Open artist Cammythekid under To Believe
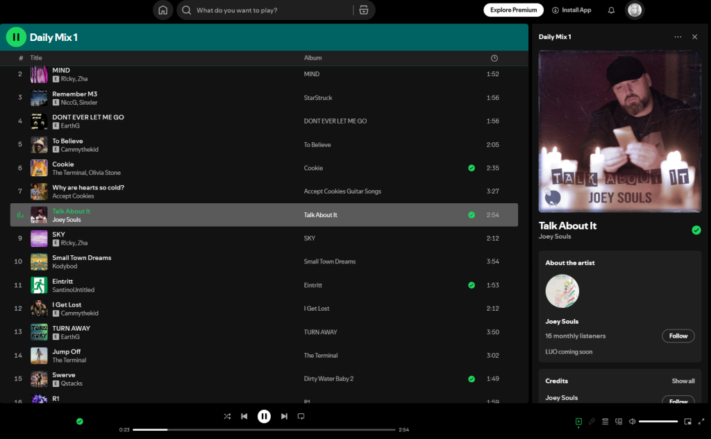Image resolution: width=711 pixels, height=439 pixels. pos(79,150)
